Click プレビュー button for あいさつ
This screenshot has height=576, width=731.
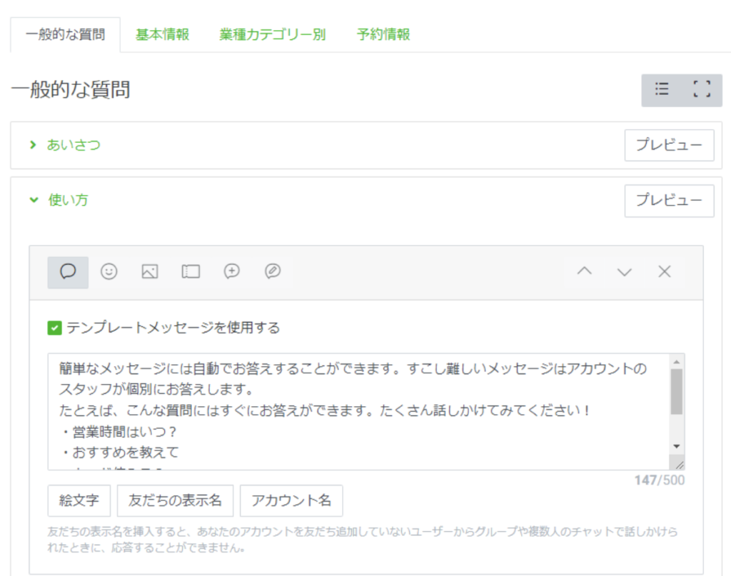click(x=669, y=145)
